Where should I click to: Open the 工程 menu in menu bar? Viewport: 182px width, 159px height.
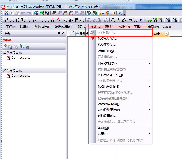(x=11, y=27)
